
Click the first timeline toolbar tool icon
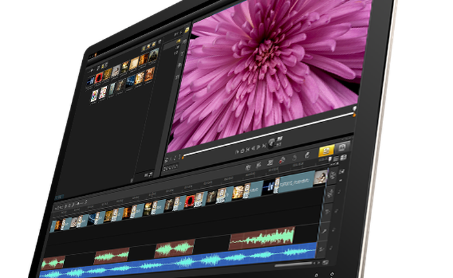(248, 167)
